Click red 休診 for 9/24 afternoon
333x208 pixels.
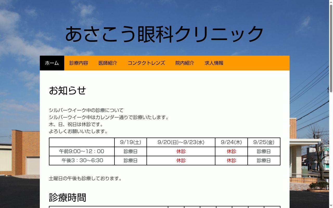point(232,160)
